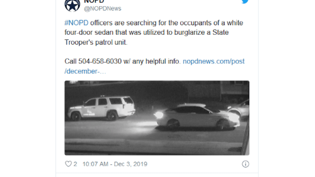Click the phone number 504-658-6030
This screenshot has height=177, width=315.
100,61
